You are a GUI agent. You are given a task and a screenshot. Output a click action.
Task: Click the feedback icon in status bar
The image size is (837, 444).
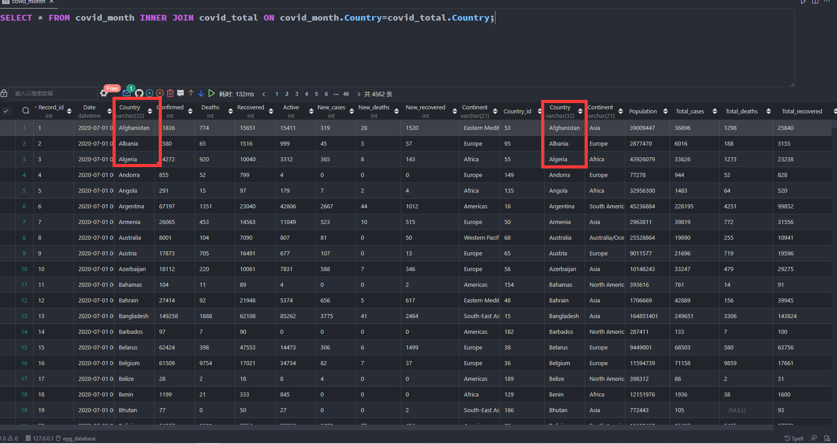click(814, 438)
